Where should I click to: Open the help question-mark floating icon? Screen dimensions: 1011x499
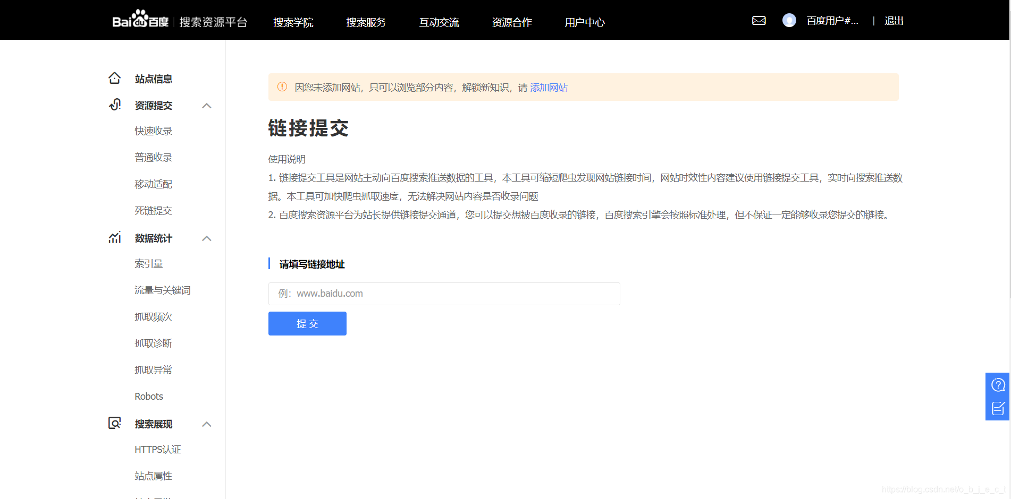click(998, 385)
